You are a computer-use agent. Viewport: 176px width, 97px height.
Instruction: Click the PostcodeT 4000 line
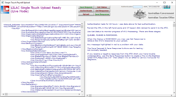point(49,58)
